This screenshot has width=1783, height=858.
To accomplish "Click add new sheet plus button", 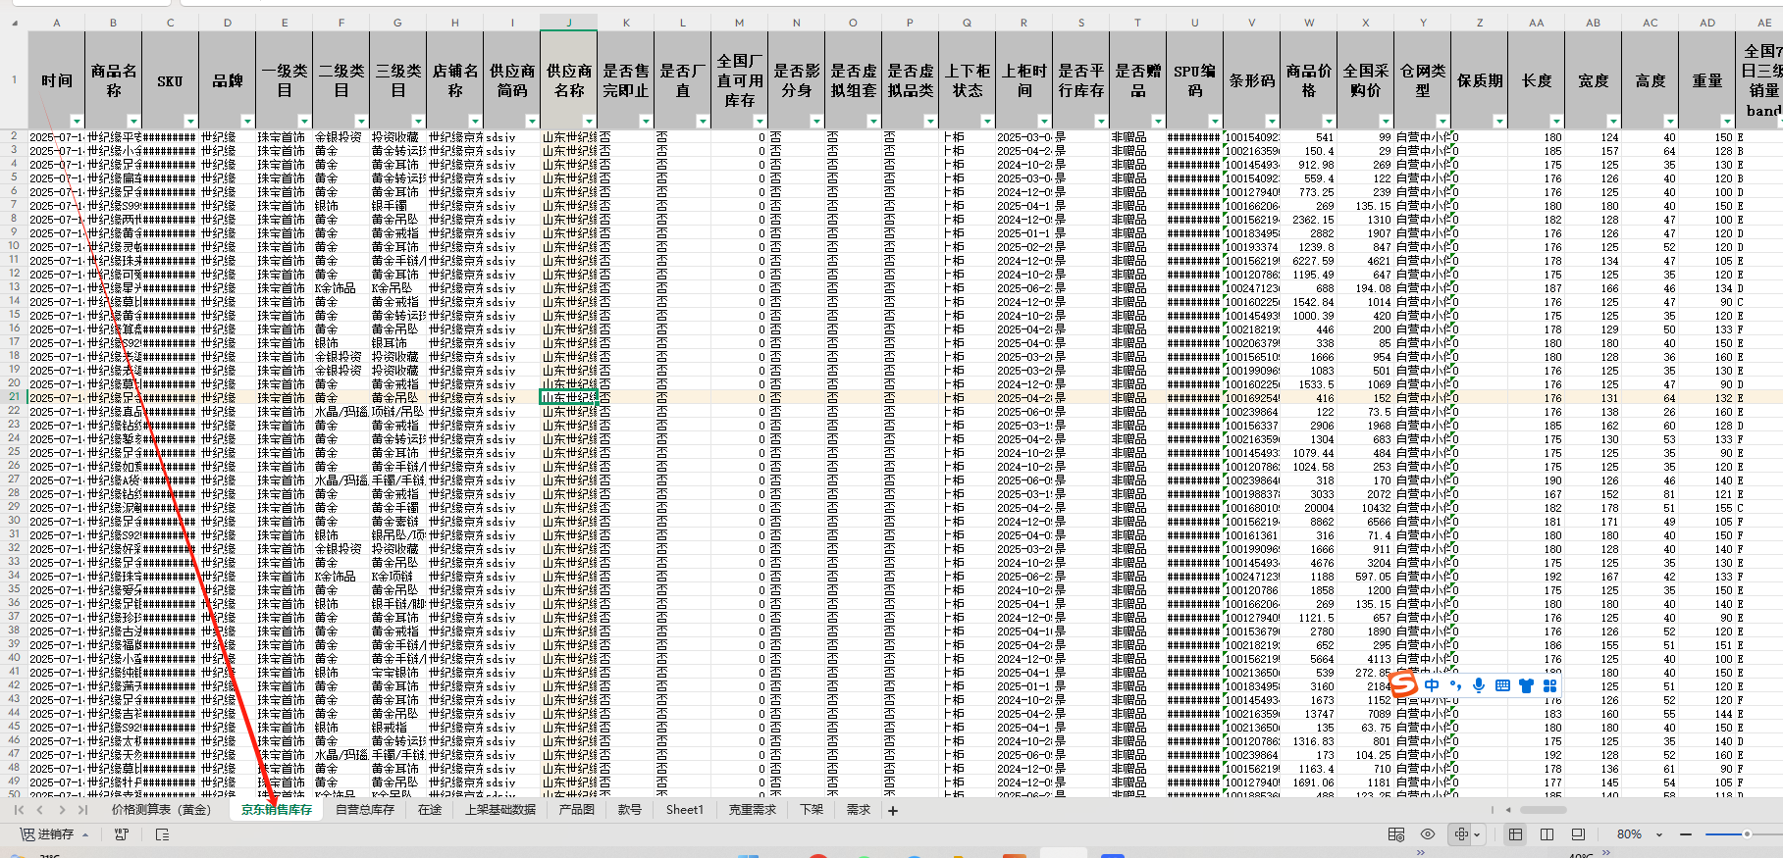I will [x=893, y=810].
